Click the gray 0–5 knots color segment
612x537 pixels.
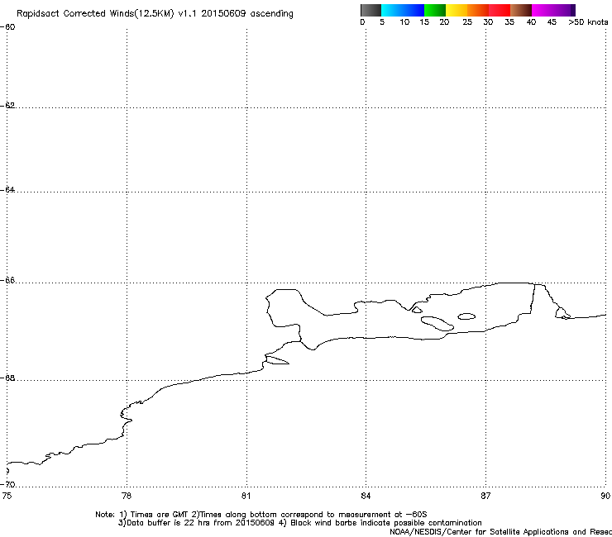[x=371, y=10]
